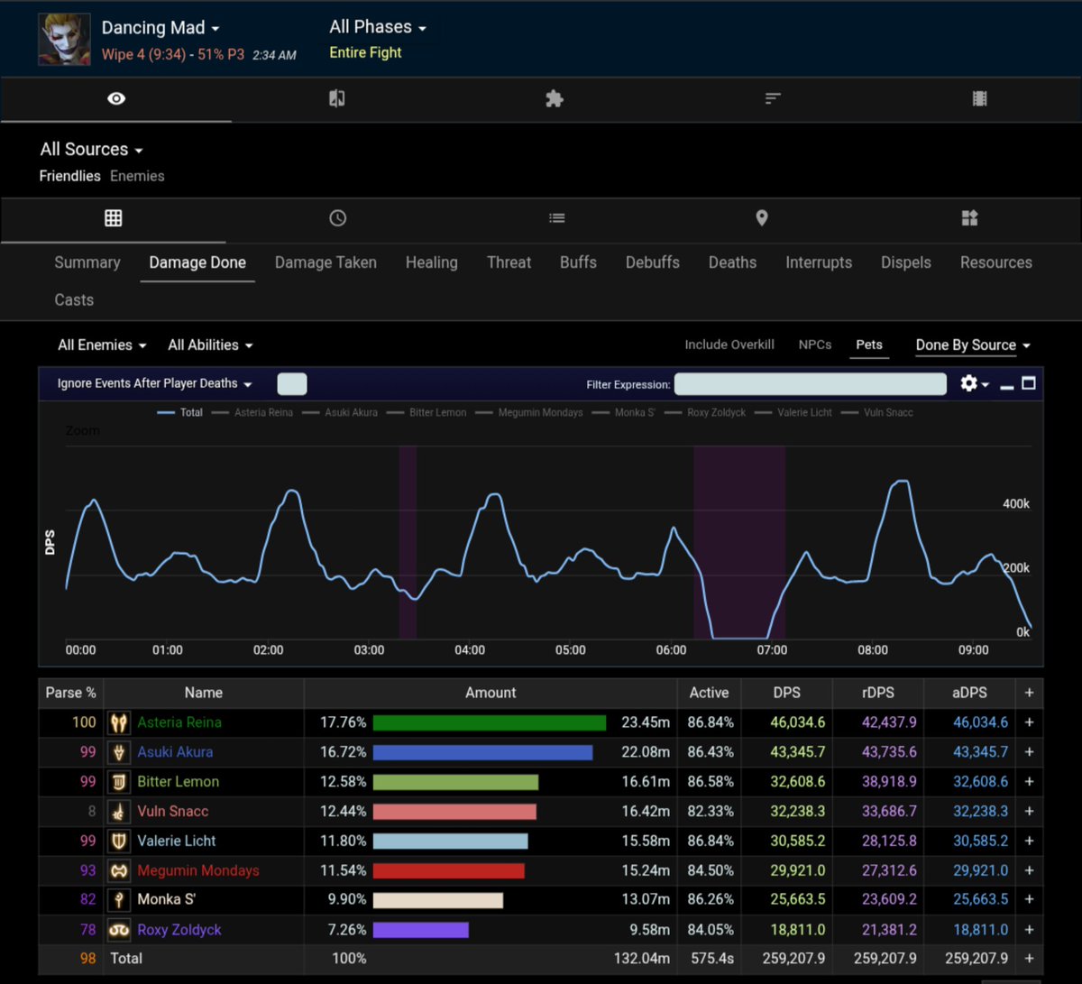Toggle Monka S' series in legend
Viewport: 1082px width, 984px height.
click(x=622, y=412)
